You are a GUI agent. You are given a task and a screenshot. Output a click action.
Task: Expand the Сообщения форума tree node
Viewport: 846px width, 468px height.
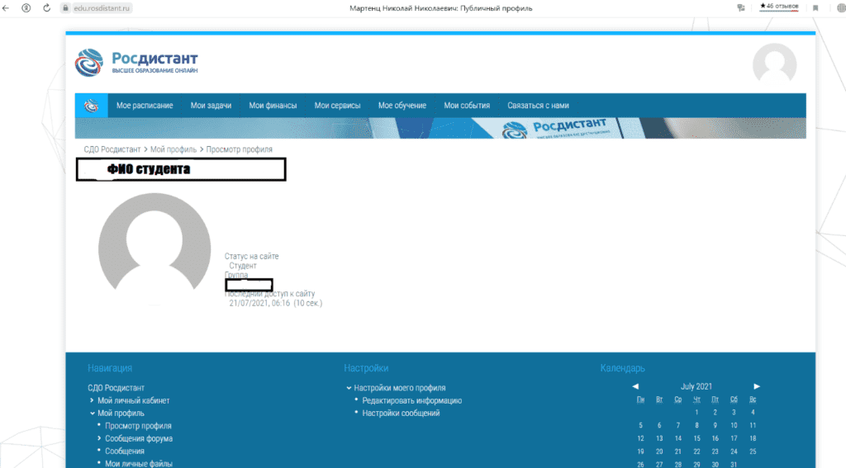tap(99, 438)
